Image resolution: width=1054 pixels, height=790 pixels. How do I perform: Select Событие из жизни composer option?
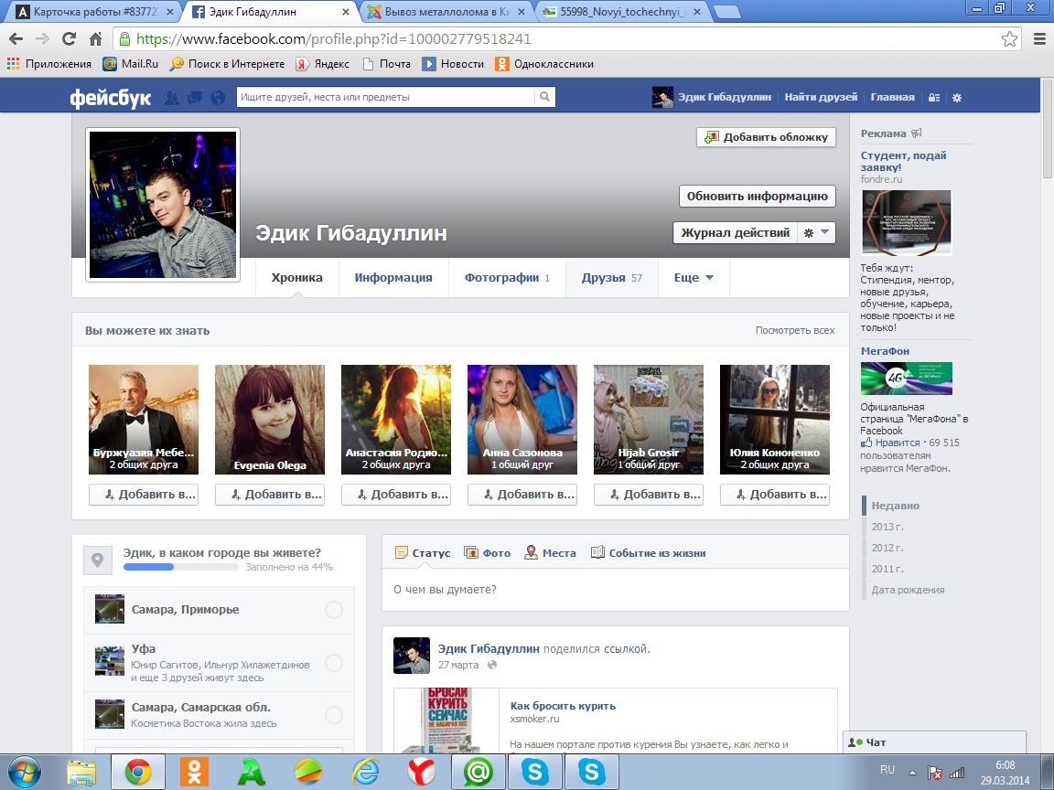click(x=648, y=553)
